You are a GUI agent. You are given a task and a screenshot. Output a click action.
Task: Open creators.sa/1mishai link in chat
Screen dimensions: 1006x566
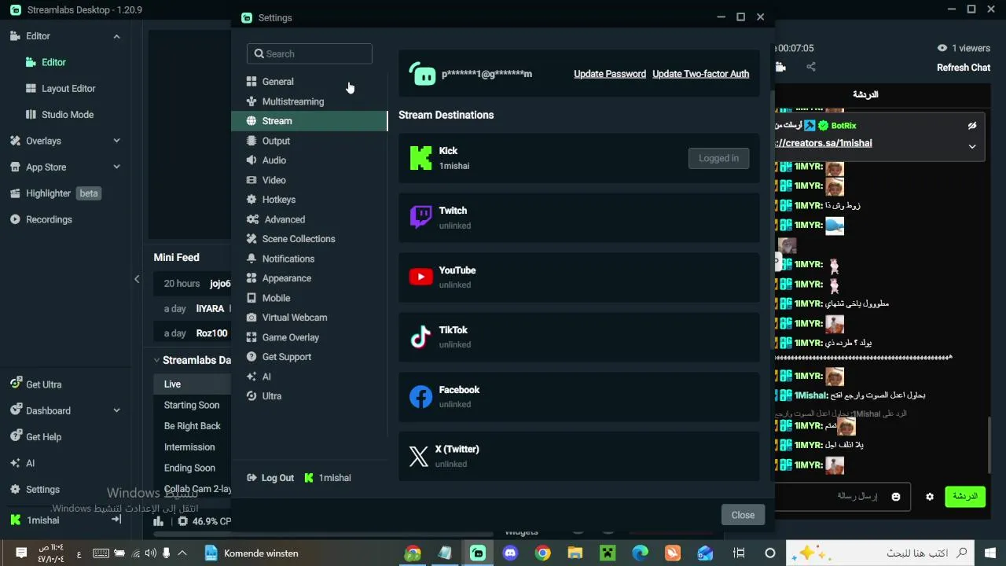tap(823, 143)
